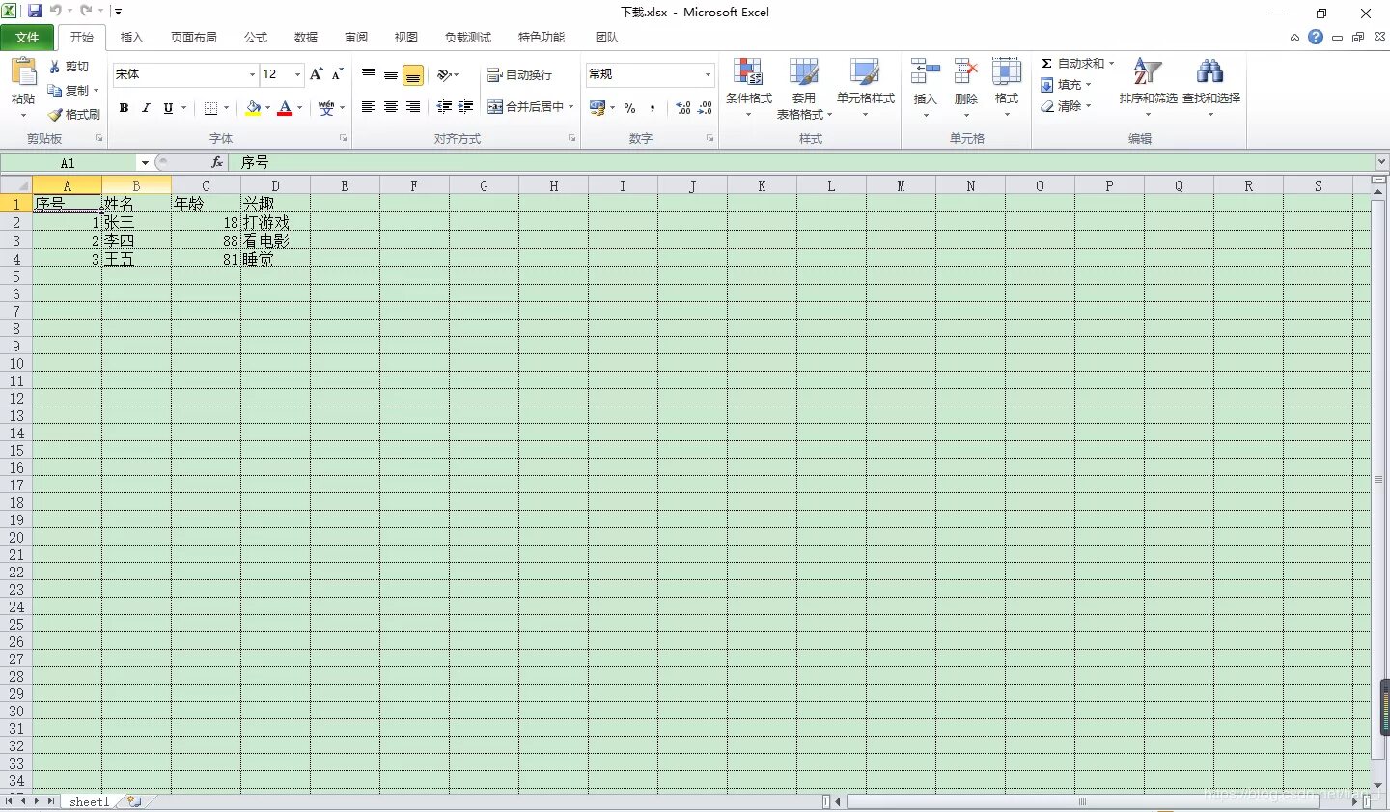Align text left in the ribbon
1390x812 pixels.
click(369, 107)
